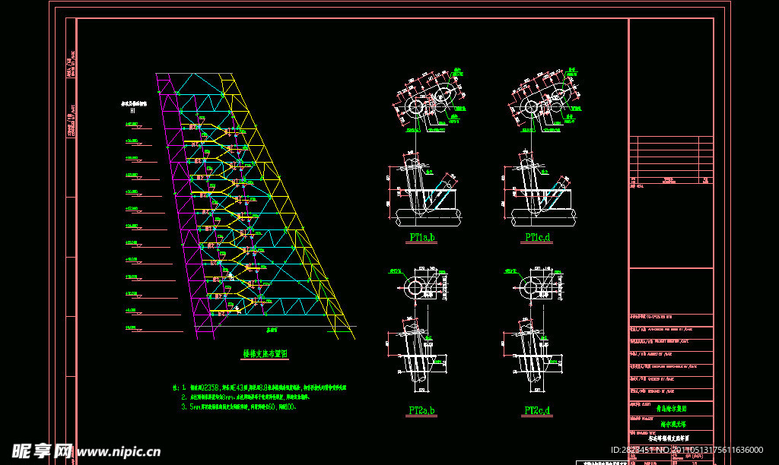
Task: Select the white drawing title in title block
Action: click(667, 438)
